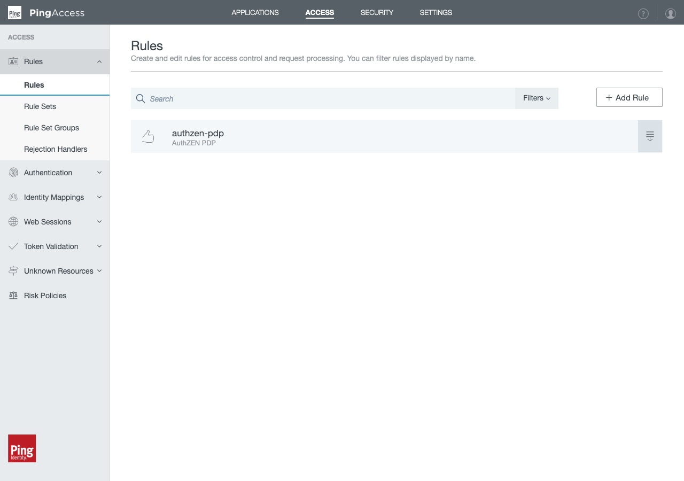Click the plus icon on Add Rule
Image resolution: width=684 pixels, height=481 pixels.
tap(609, 97)
